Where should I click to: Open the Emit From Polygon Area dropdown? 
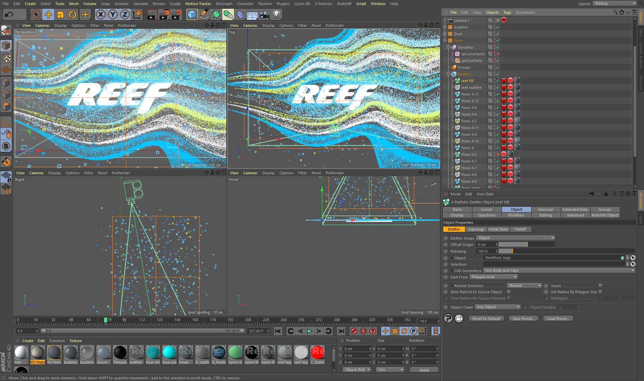(x=493, y=277)
